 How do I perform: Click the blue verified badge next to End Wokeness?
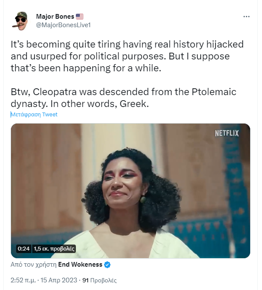pyautogui.click(x=108, y=265)
